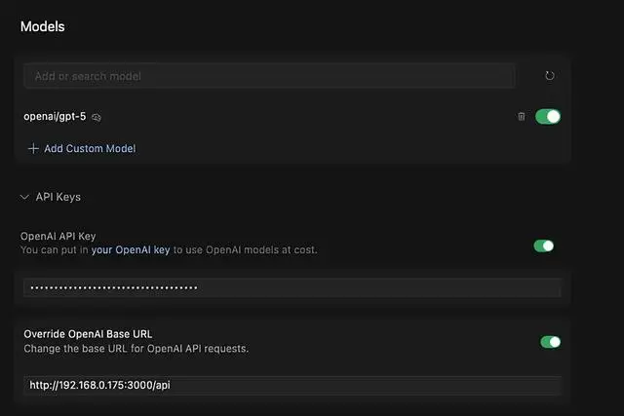Focus the Add or search model field
The width and height of the screenshot is (624, 416).
tap(269, 76)
